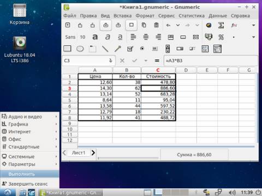
Task: Open the function wizard f(x) icon
Action: point(234,25)
